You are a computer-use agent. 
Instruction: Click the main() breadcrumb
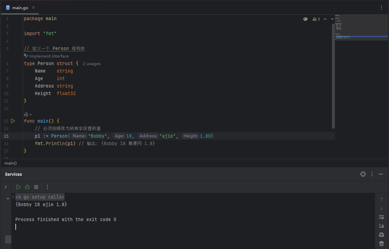(x=11, y=163)
